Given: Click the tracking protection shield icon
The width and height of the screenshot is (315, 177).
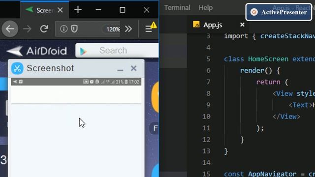Looking at the screenshot, I should 74,29.
